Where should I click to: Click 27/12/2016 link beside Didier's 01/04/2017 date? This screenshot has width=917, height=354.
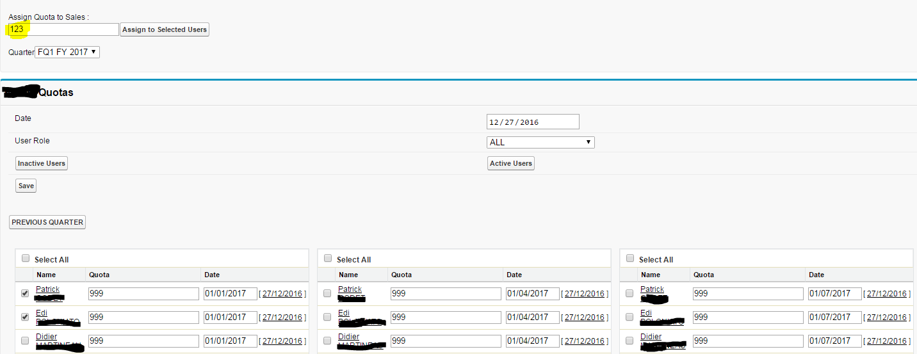[x=585, y=341]
